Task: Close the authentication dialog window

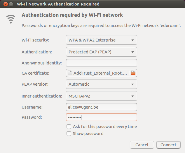Action: click(x=5, y=4)
